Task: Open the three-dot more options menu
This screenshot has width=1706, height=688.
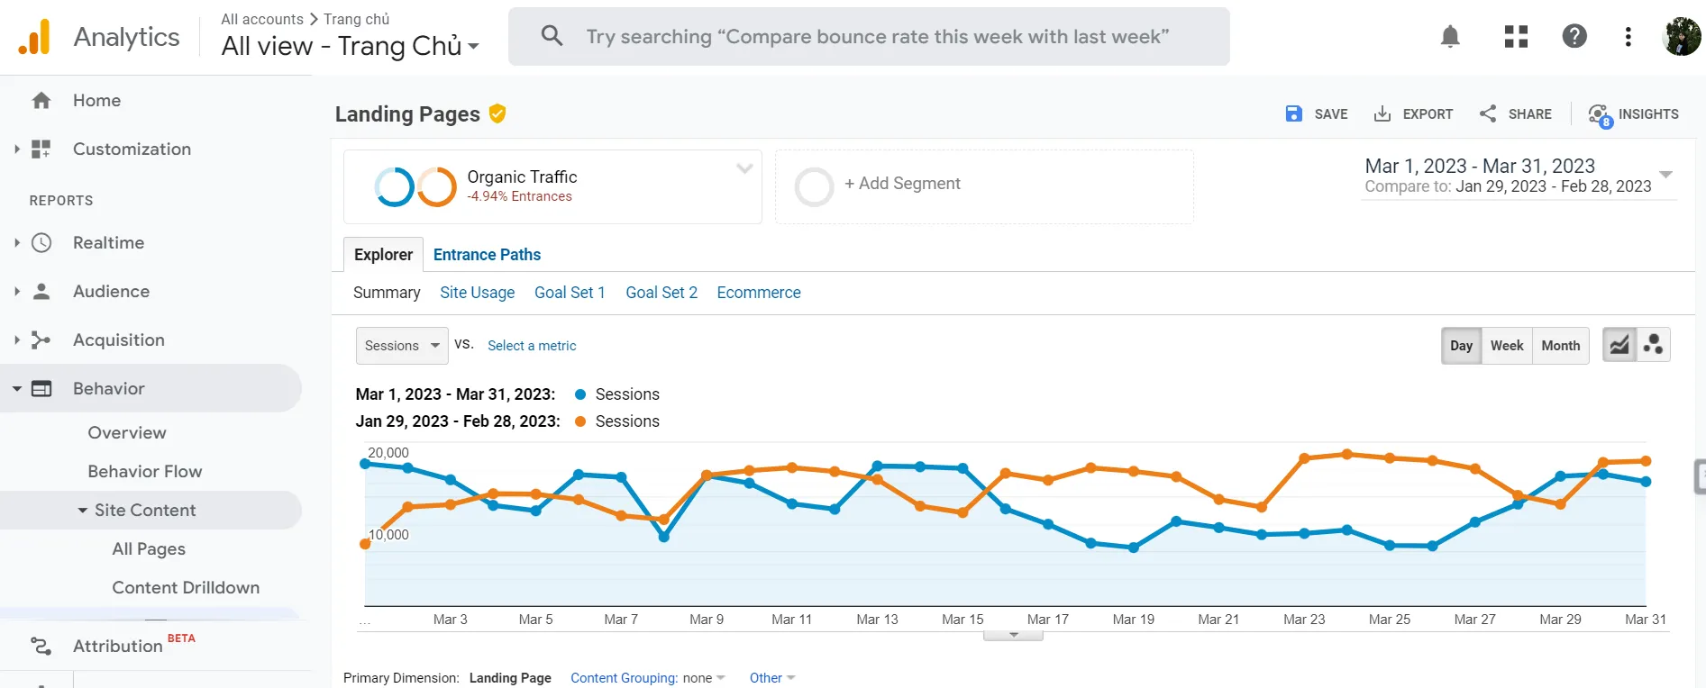Action: pyautogui.click(x=1628, y=36)
